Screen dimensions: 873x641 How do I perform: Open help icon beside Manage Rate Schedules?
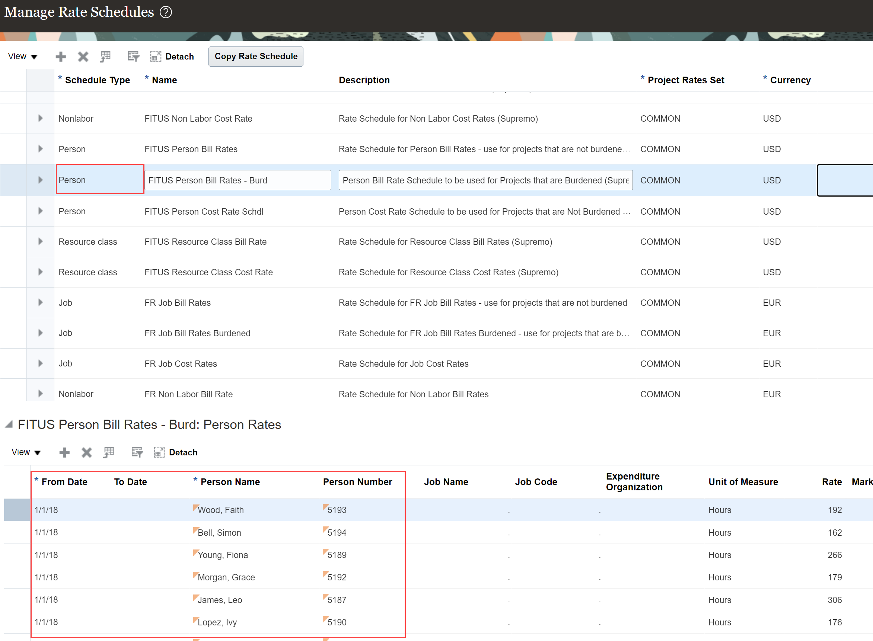pyautogui.click(x=166, y=12)
